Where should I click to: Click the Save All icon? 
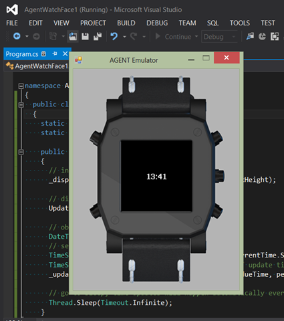pos(98,36)
